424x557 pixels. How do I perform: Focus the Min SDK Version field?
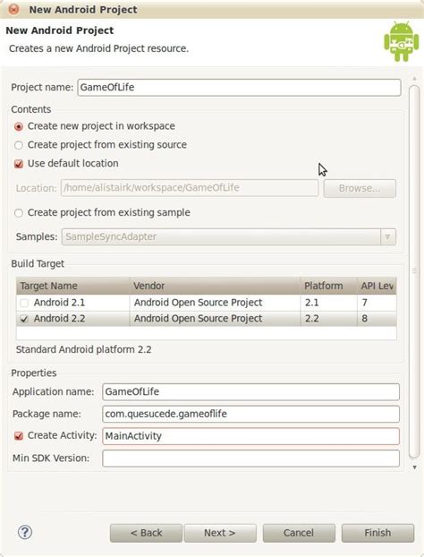click(250, 458)
